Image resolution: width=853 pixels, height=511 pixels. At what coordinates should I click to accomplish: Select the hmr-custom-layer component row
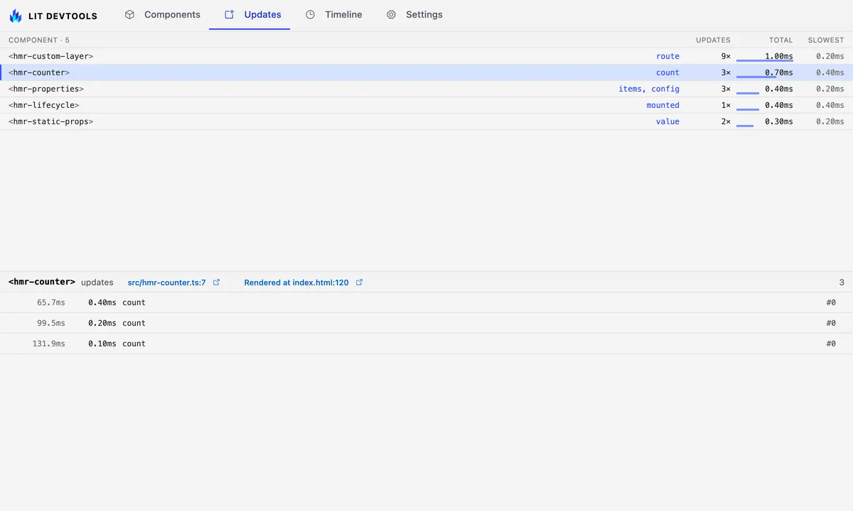[426, 56]
